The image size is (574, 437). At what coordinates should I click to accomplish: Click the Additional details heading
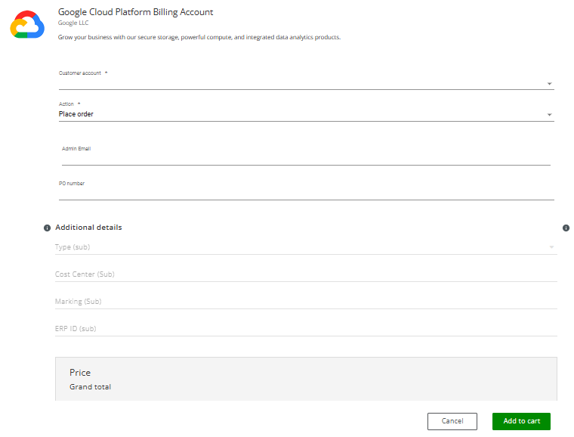88,227
